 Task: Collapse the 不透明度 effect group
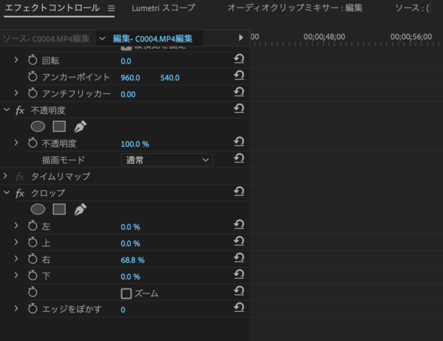pyautogui.click(x=6, y=110)
